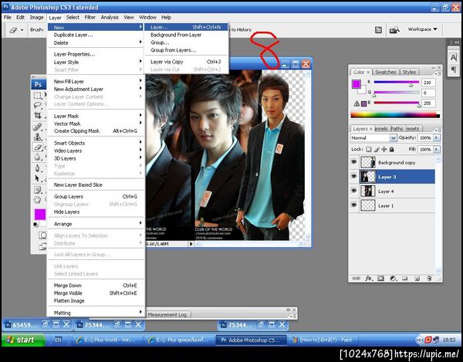Viewport: 463px width, 362px height.
Task: Choose Layer via Copy
Action: pyautogui.click(x=186, y=62)
